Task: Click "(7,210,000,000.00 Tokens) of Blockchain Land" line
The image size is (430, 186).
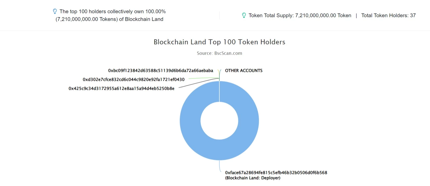Action: click(x=109, y=19)
